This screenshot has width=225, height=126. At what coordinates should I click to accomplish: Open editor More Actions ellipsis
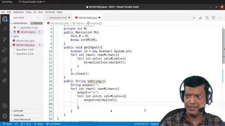(x=220, y=18)
